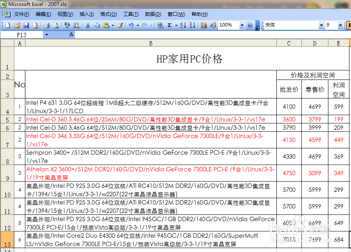
Task: Expand the Paste options dropdown arrow
Action: pyautogui.click(x=113, y=25)
